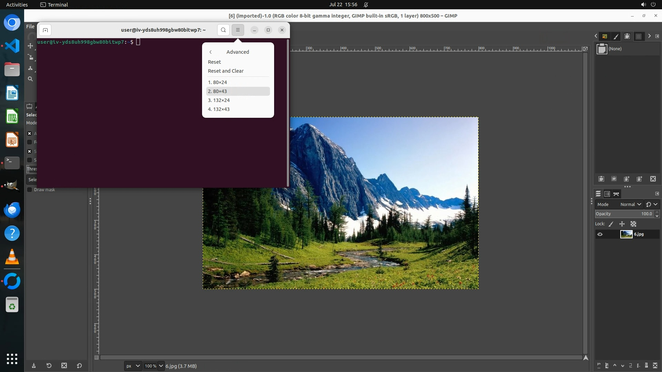Delete selected buffer from Buffers panel
The height and width of the screenshot is (372, 662).
(x=653, y=179)
